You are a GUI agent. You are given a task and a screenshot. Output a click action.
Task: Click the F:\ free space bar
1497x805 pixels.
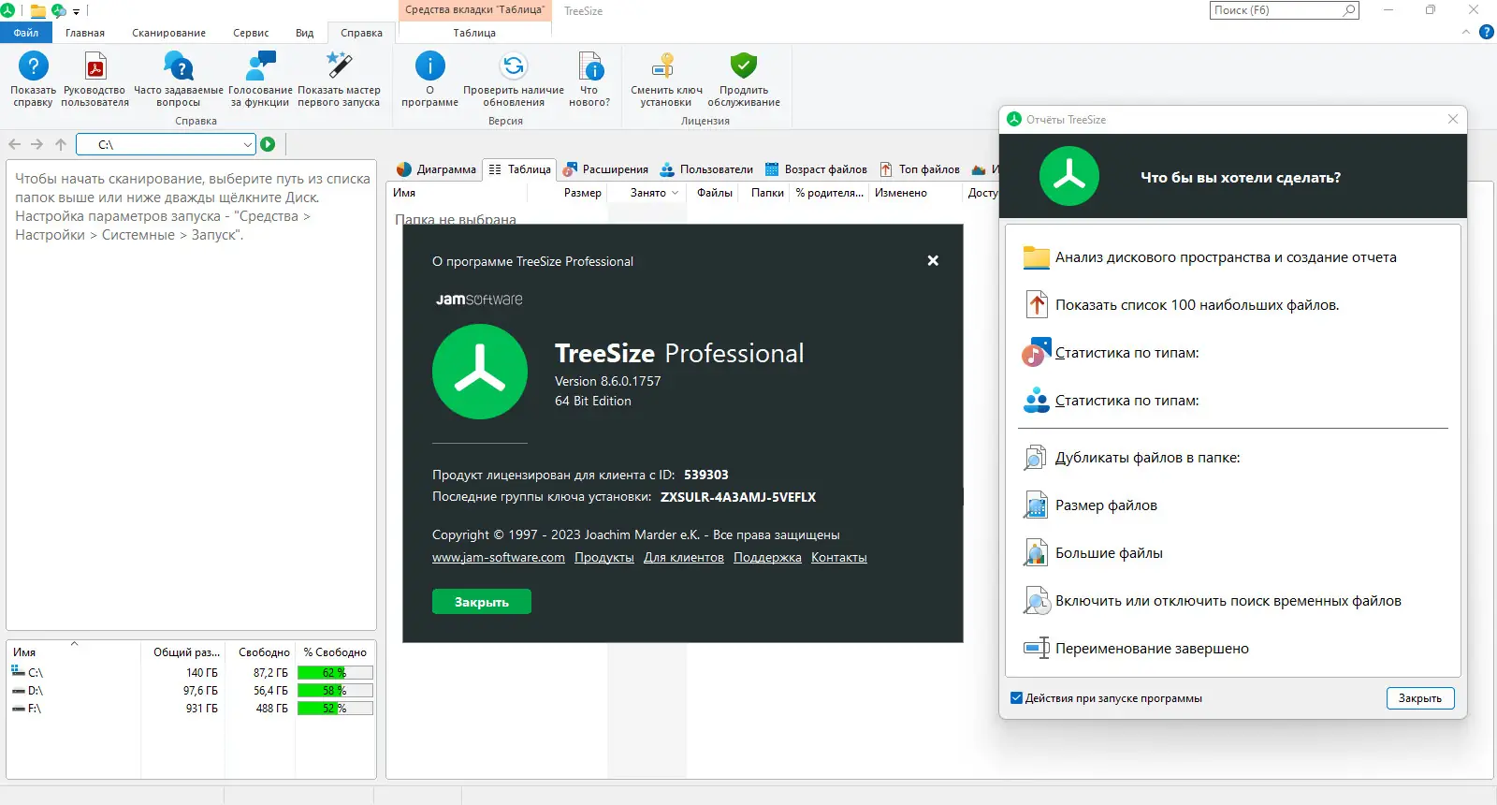tap(335, 709)
